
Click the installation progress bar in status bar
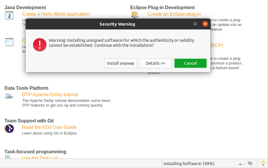tap(242, 164)
